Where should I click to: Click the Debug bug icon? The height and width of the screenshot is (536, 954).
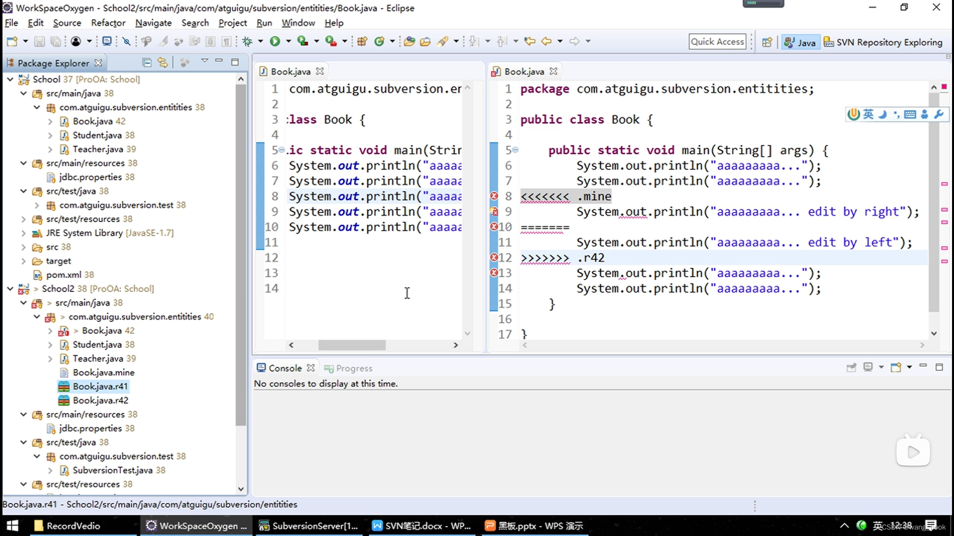(x=247, y=41)
